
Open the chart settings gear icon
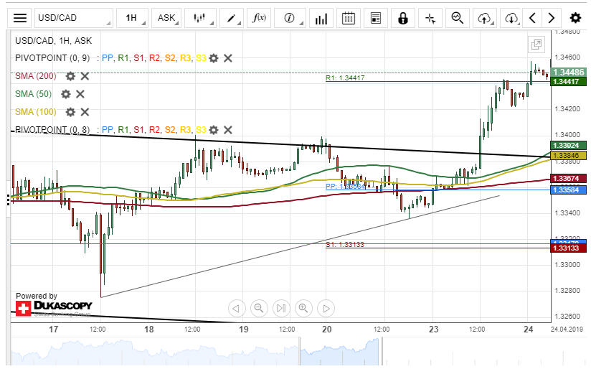click(575, 18)
